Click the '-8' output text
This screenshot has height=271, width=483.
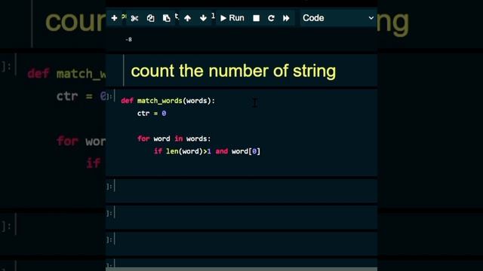pos(128,39)
